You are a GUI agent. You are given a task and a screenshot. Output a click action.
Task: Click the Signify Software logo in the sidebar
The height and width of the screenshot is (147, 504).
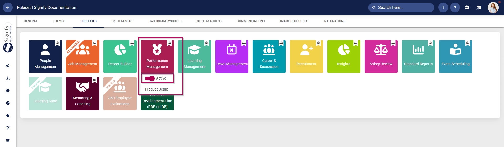click(x=8, y=38)
